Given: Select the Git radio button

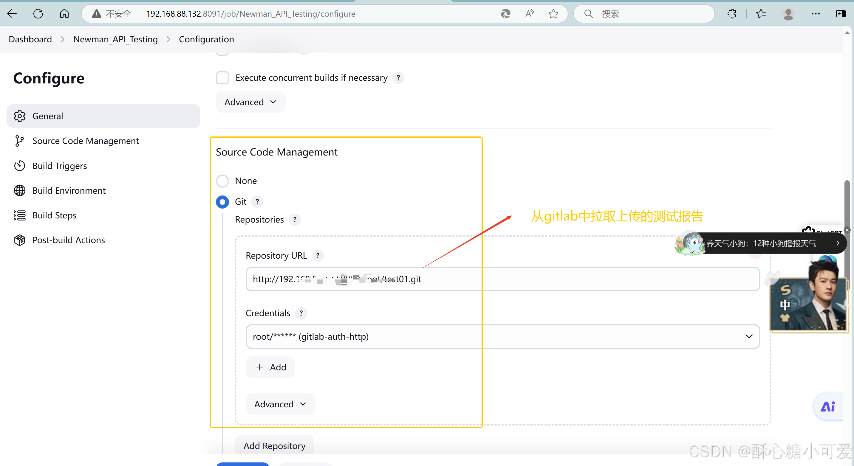Looking at the screenshot, I should click(222, 202).
